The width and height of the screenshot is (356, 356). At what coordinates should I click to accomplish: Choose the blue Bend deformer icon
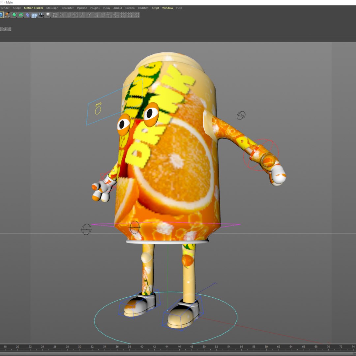[28, 15]
